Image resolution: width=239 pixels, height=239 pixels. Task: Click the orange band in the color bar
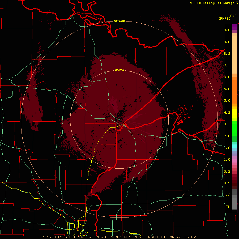(234, 91)
